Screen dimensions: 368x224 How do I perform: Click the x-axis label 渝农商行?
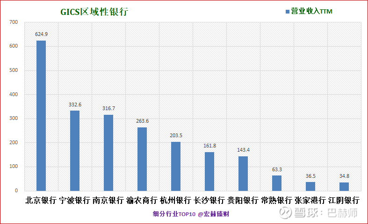point(142,200)
